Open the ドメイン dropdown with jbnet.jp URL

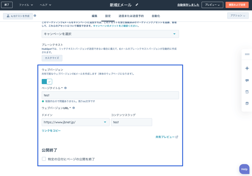pos(75,122)
